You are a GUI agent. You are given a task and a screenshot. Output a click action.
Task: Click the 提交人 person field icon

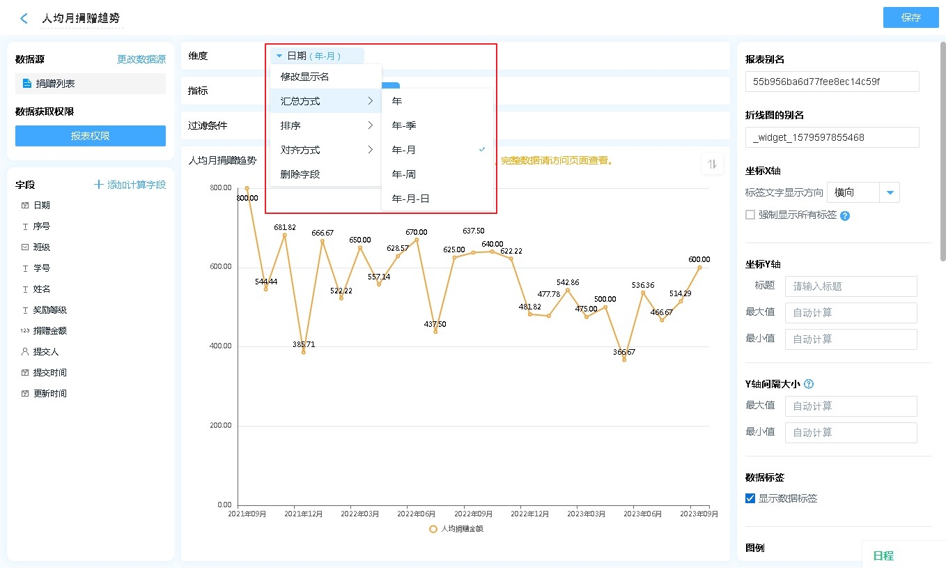click(25, 352)
